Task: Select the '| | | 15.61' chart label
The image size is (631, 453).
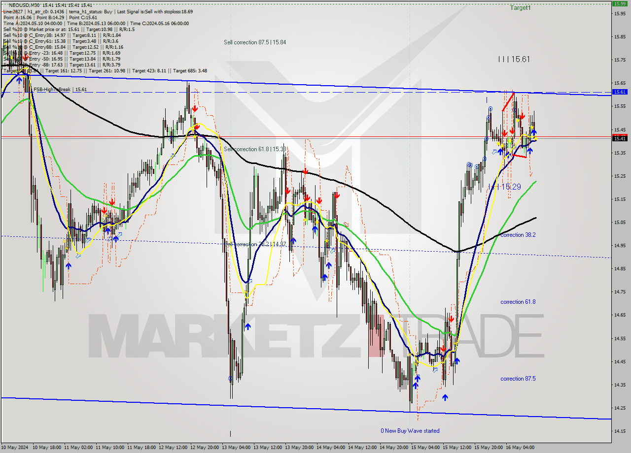Action: pyautogui.click(x=514, y=59)
